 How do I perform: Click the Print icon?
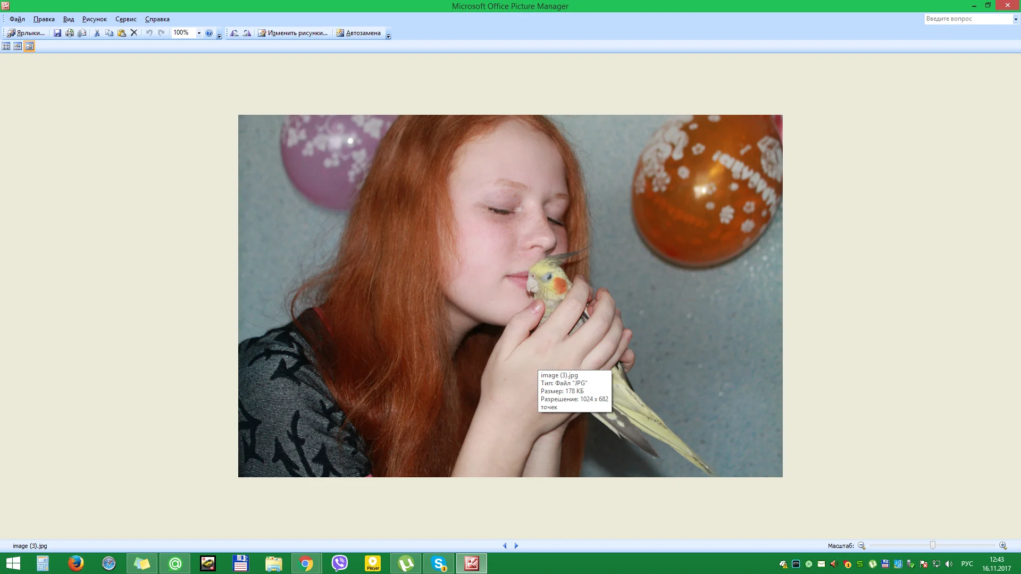pyautogui.click(x=70, y=33)
